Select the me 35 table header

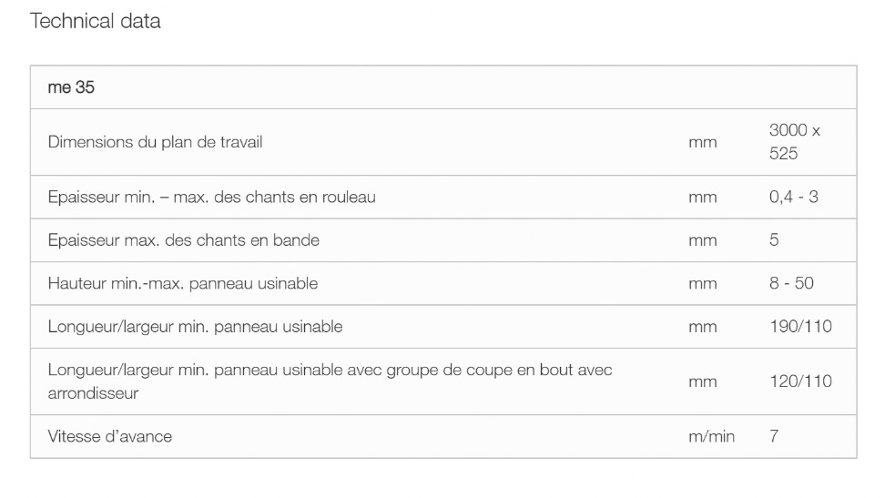[443, 87]
